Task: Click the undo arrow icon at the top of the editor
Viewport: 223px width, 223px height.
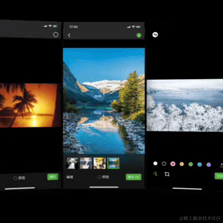Action: click(x=155, y=35)
